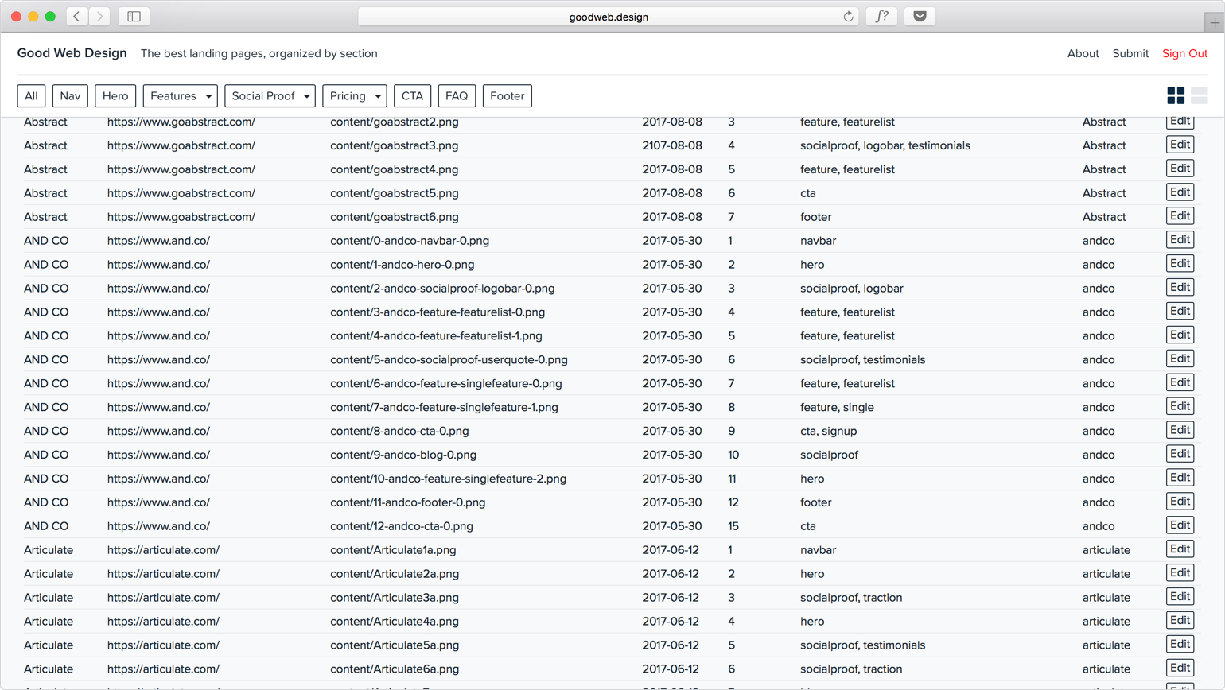Go forward with the browser forward arrow
Viewport: 1225px width, 690px height.
(99, 17)
